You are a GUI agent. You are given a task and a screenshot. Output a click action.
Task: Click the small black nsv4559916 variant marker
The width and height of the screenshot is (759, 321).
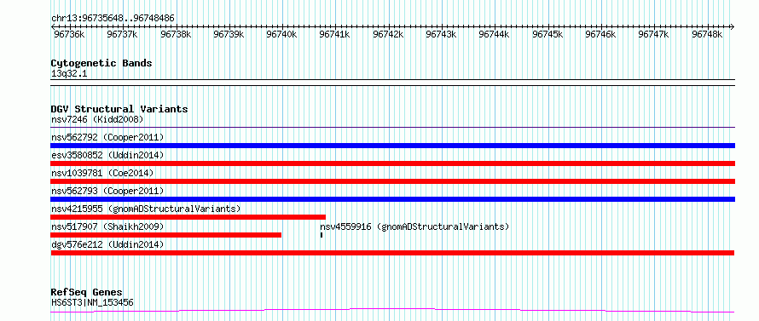click(x=321, y=235)
